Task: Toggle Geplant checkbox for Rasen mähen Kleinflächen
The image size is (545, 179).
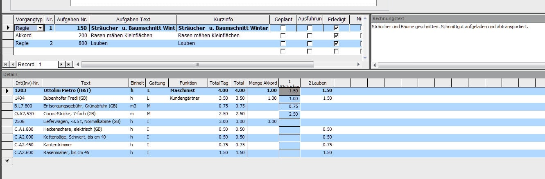Action: [283, 36]
